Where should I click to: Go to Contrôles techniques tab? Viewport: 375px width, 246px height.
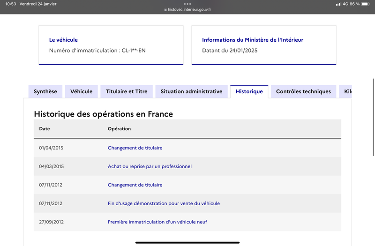click(303, 91)
